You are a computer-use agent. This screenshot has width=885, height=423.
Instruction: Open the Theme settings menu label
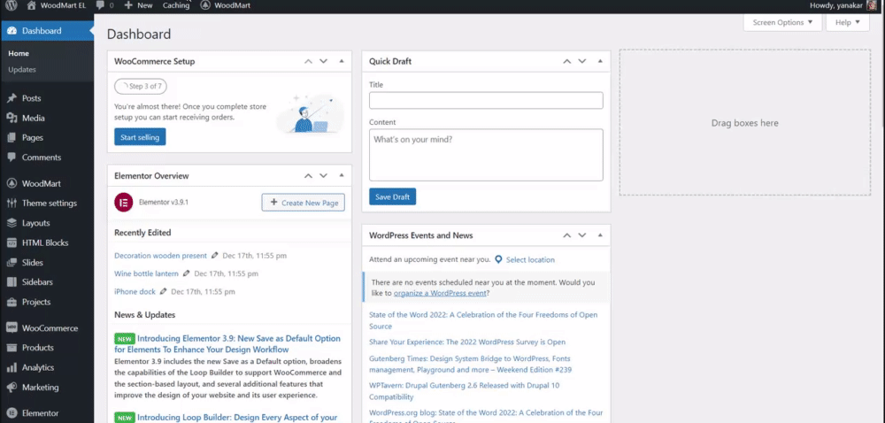click(x=49, y=203)
